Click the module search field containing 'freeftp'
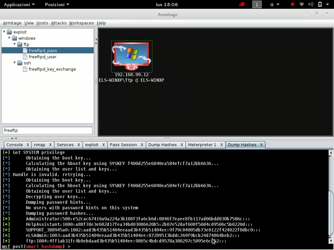Viewport: 334px width, 250px height. 48,130
